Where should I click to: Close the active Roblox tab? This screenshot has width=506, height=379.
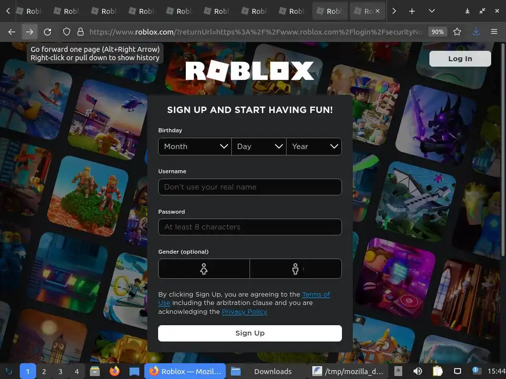tap(378, 11)
